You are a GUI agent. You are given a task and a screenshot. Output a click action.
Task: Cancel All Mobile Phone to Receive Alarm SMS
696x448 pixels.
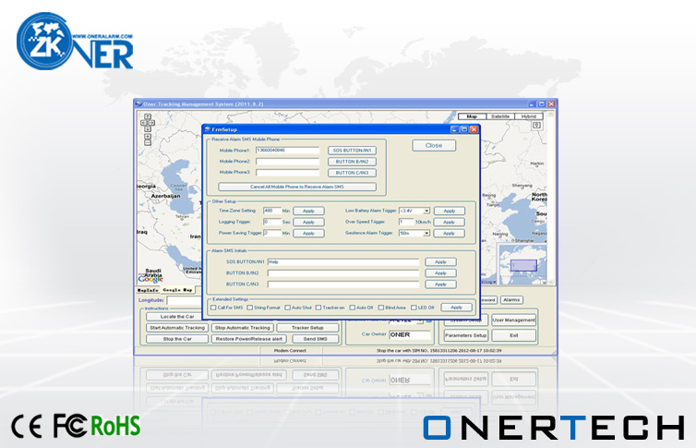pos(297,187)
